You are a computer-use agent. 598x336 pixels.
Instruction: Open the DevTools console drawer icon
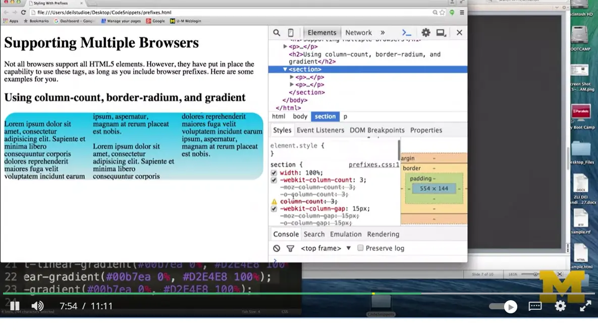(407, 32)
